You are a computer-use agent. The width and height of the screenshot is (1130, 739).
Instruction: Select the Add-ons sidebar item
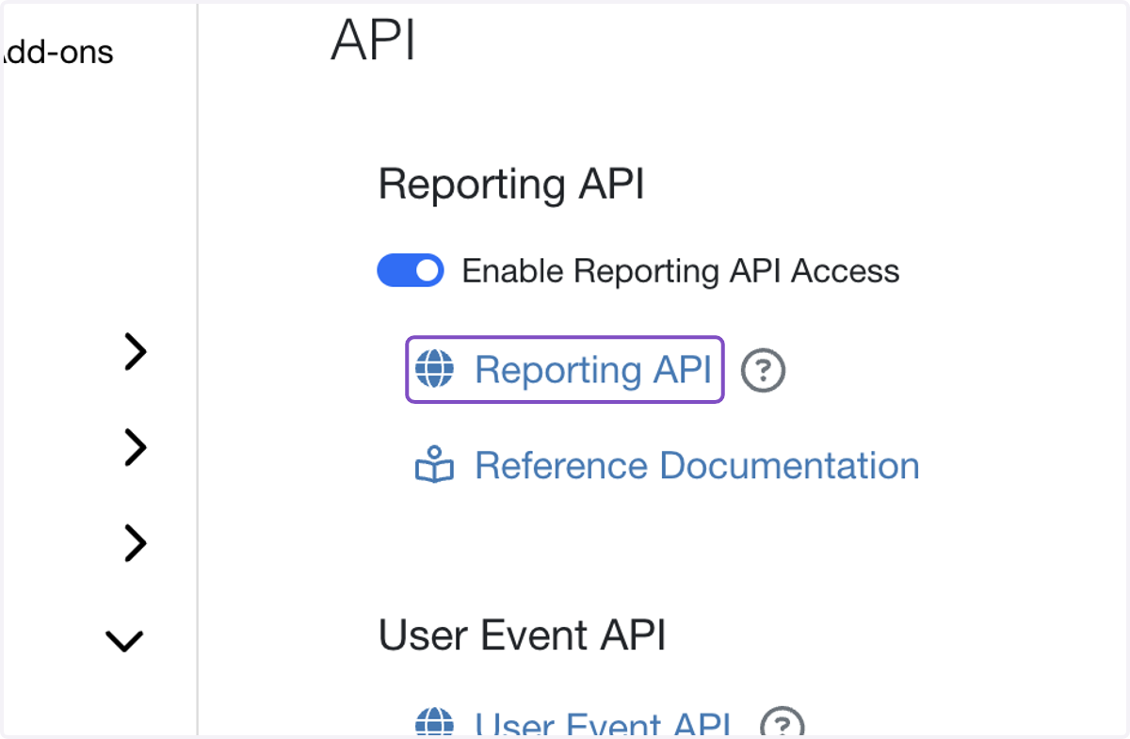point(58,52)
